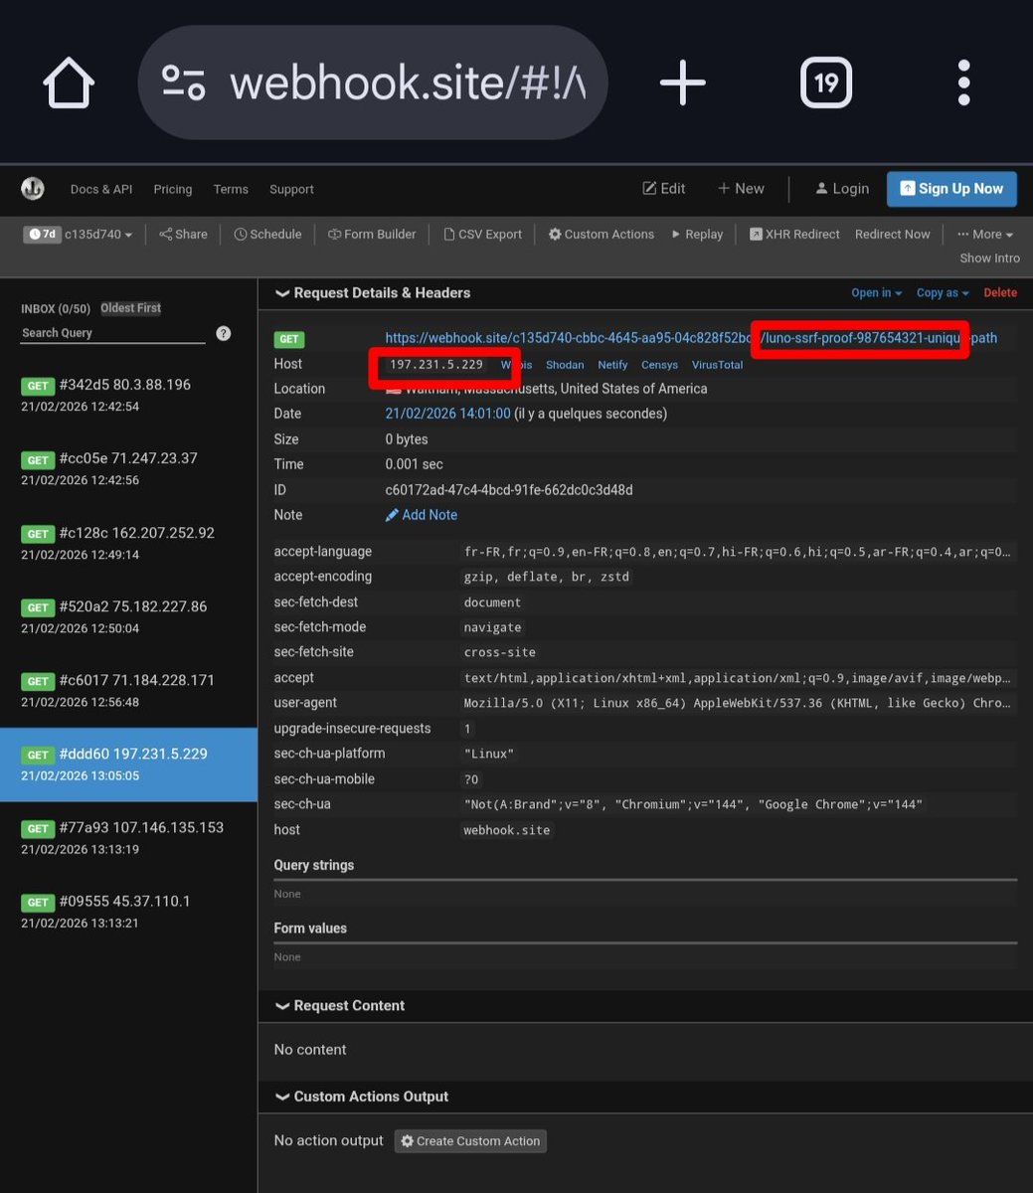Screen dimensions: 1033x1193
Task: Open the browser three-dot menu
Action: point(963,83)
